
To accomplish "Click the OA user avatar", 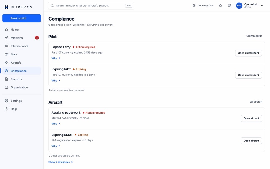I will [x=239, y=6].
